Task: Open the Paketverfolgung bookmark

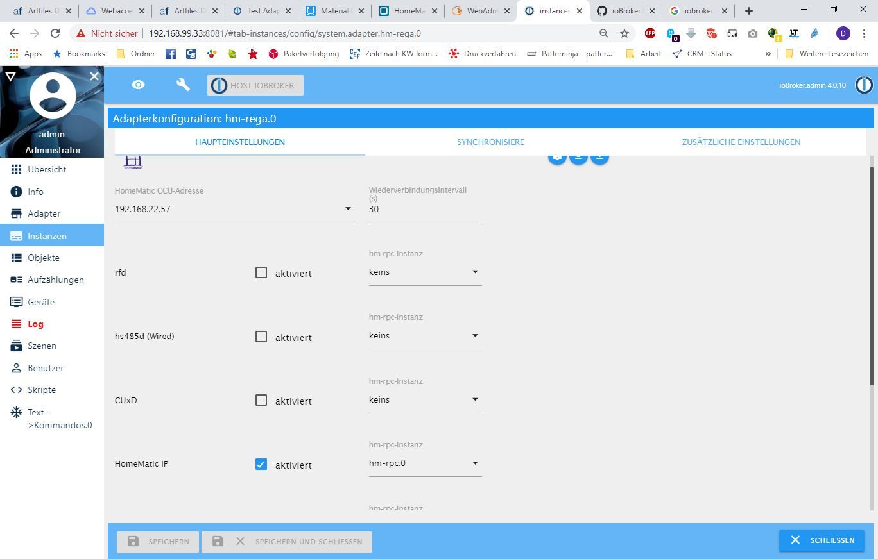Action: coord(304,54)
